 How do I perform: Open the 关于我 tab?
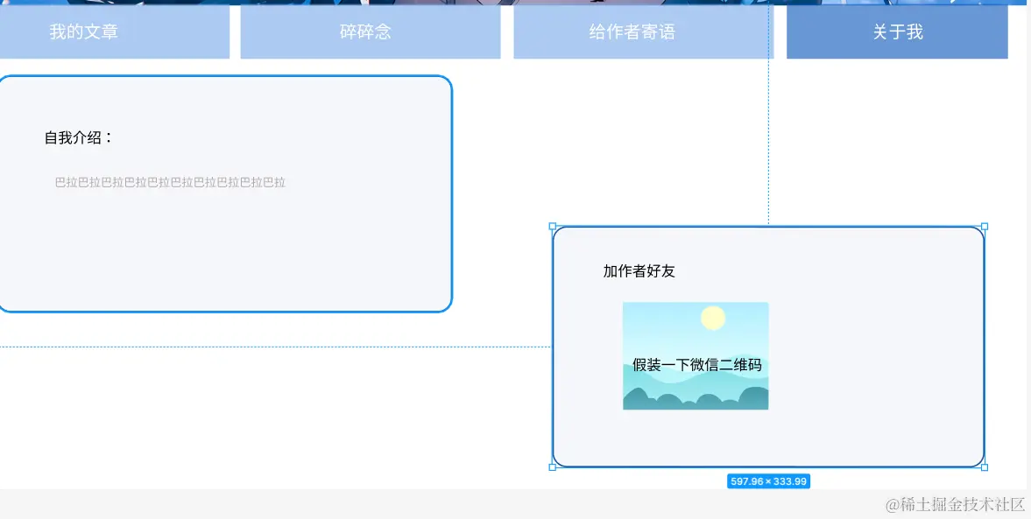pyautogui.click(x=897, y=32)
